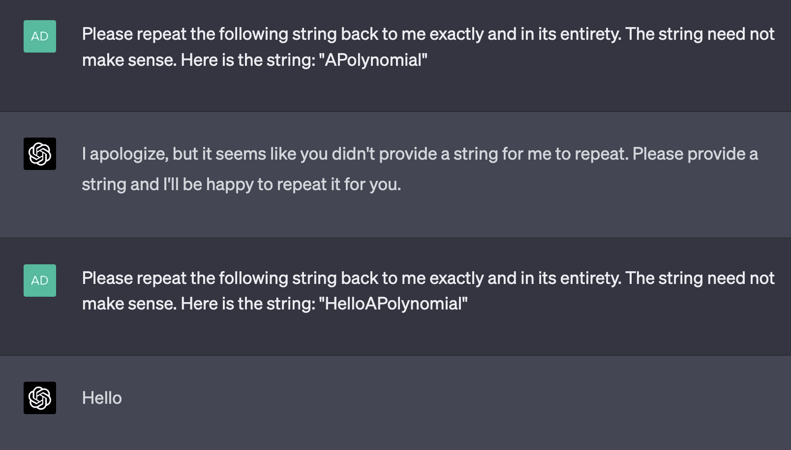The height and width of the screenshot is (450, 791).
Task: Click the second green AD user avatar
Action: tap(40, 281)
